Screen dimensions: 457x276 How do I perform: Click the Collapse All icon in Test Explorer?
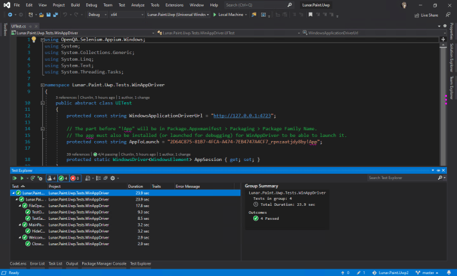106,178
